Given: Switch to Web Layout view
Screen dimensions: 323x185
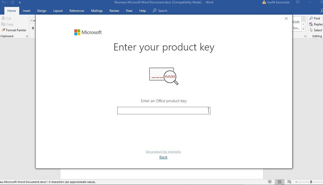Looking at the screenshot, I should 289,182.
